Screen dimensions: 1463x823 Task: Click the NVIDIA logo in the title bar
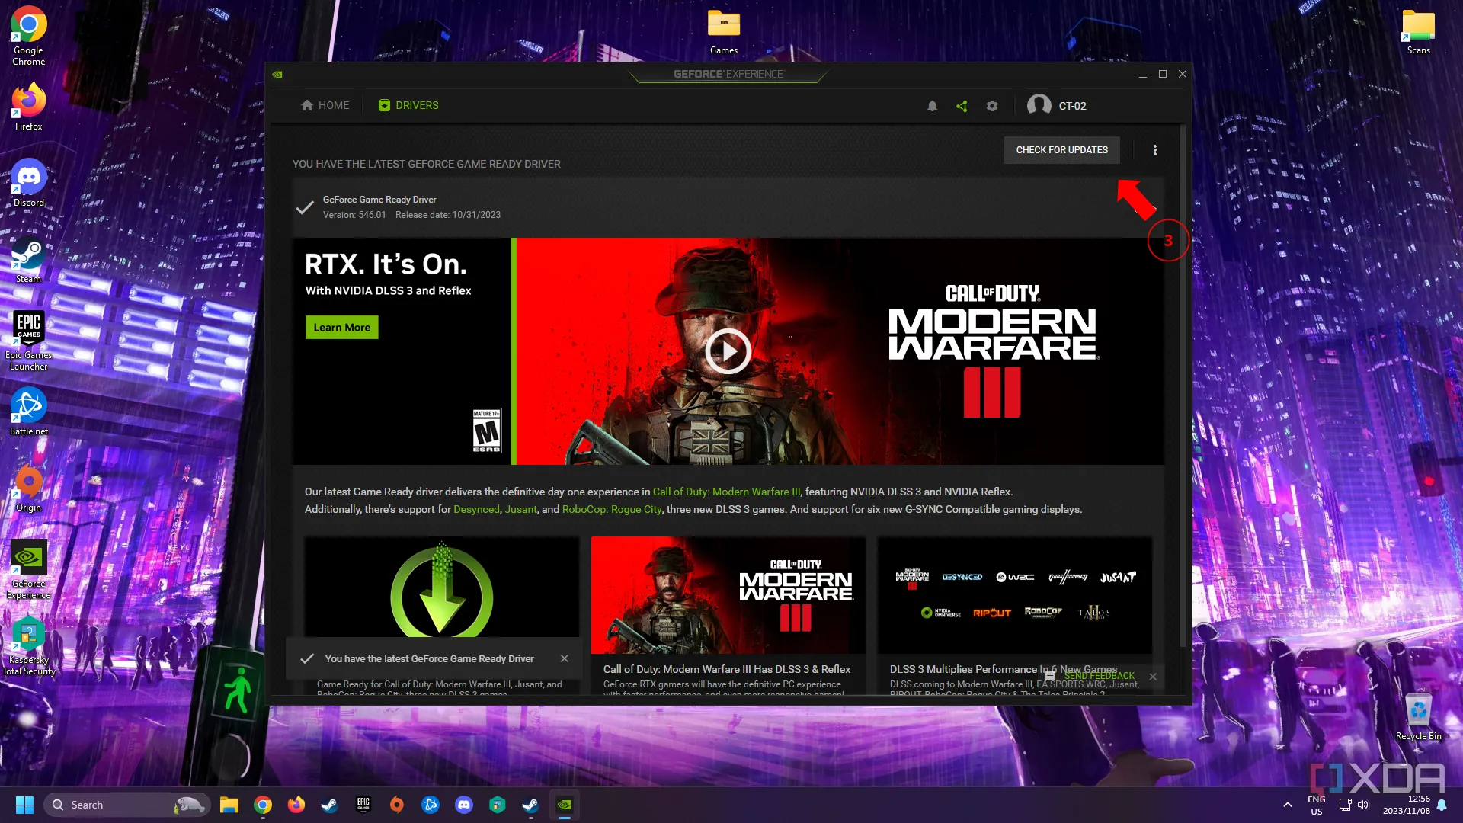point(277,75)
